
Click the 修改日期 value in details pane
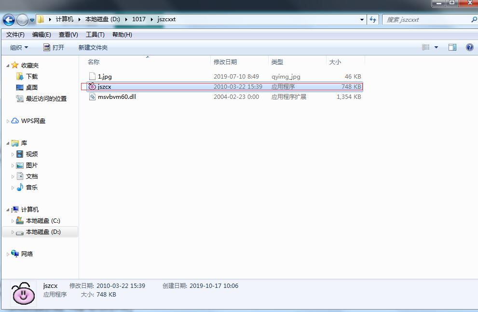[x=121, y=286]
